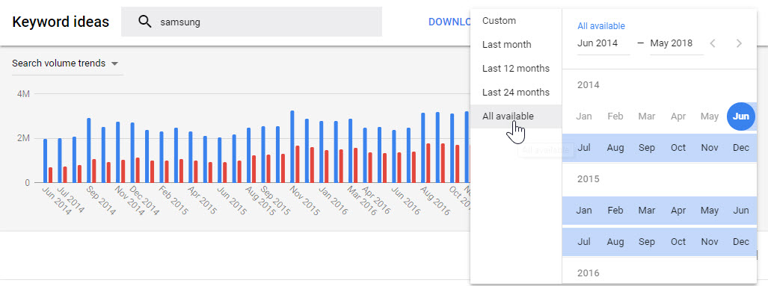Select Dec in the 2014 calendar
This screenshot has width=768, height=286.
pyautogui.click(x=741, y=148)
